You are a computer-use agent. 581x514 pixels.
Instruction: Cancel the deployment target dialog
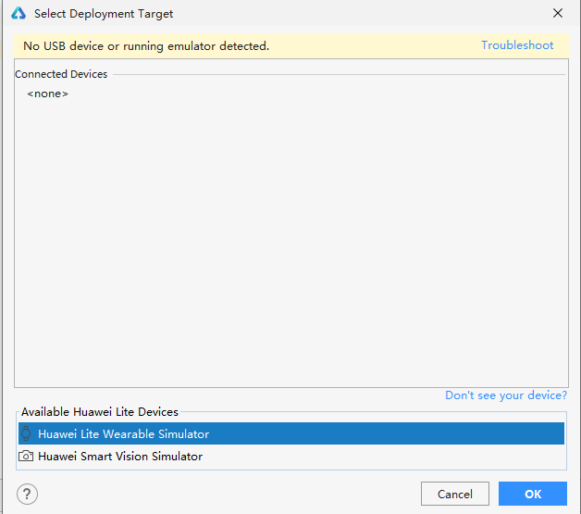[454, 494]
